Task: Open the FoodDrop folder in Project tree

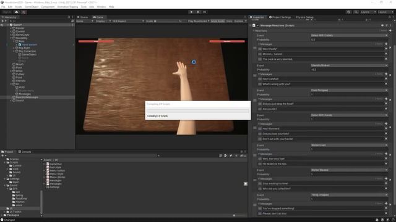Action: [21, 199]
